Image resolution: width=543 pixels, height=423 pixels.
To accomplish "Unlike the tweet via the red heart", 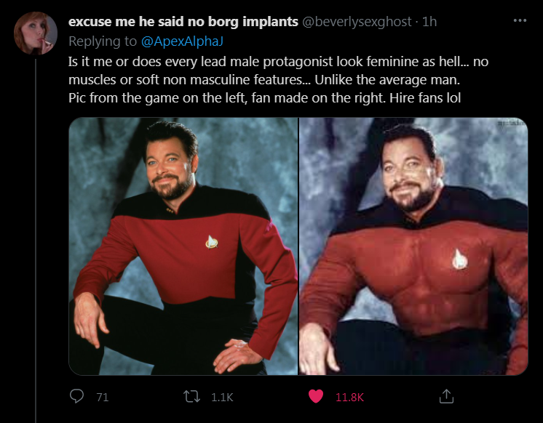I will (316, 397).
